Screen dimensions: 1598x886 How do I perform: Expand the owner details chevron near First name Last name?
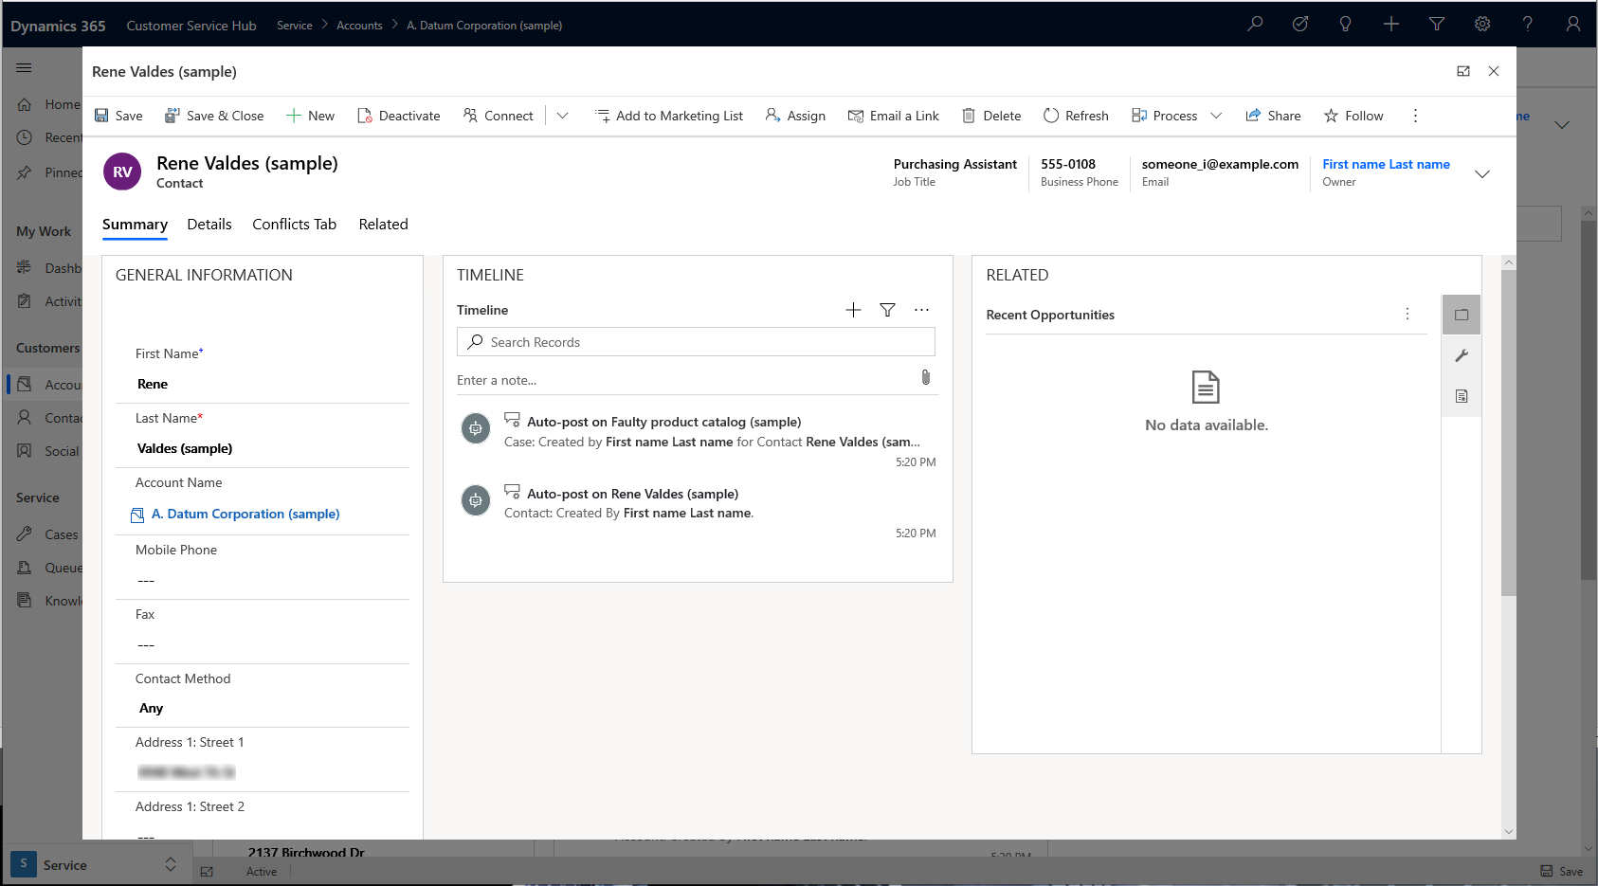point(1481,173)
